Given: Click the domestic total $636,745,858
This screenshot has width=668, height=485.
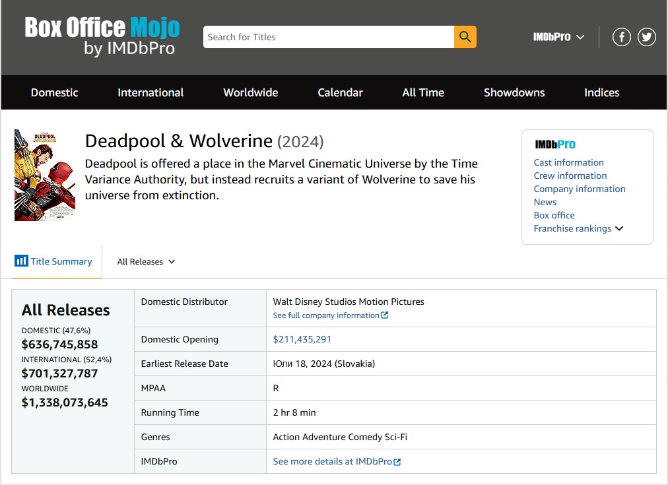Looking at the screenshot, I should click(x=59, y=344).
